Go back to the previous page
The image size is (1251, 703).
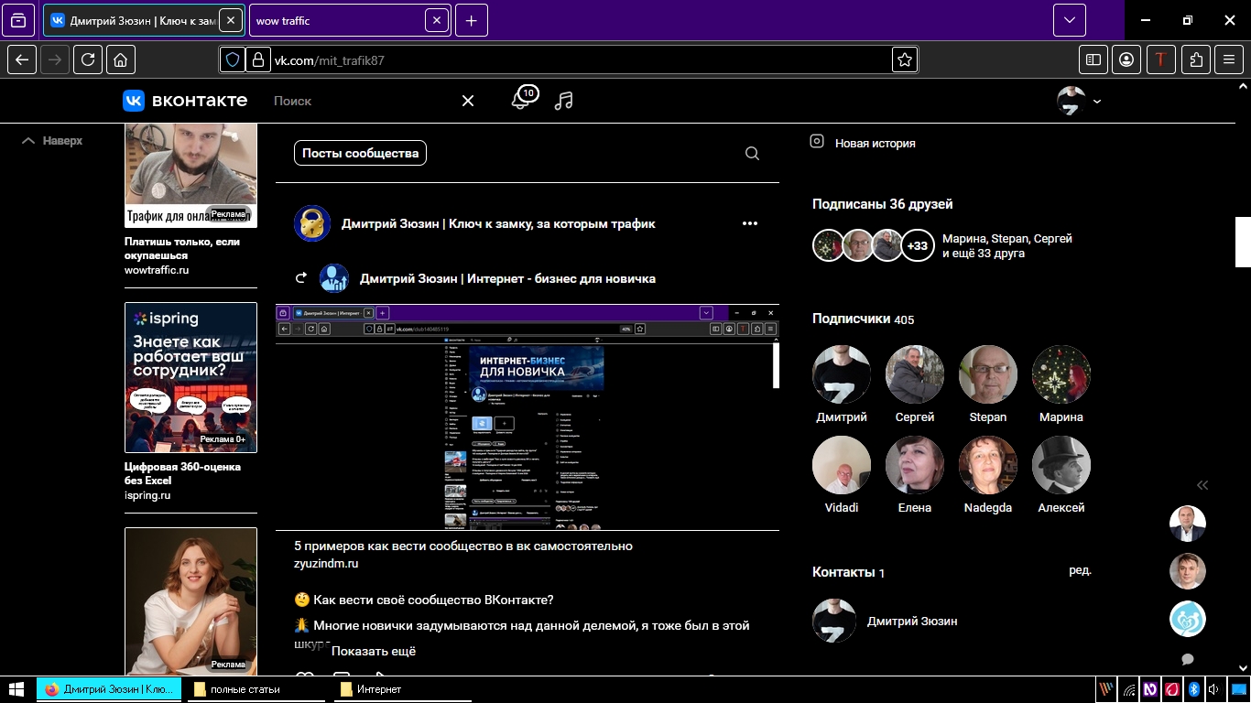[x=22, y=60]
